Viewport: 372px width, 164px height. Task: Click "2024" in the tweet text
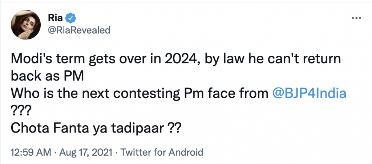coord(166,59)
